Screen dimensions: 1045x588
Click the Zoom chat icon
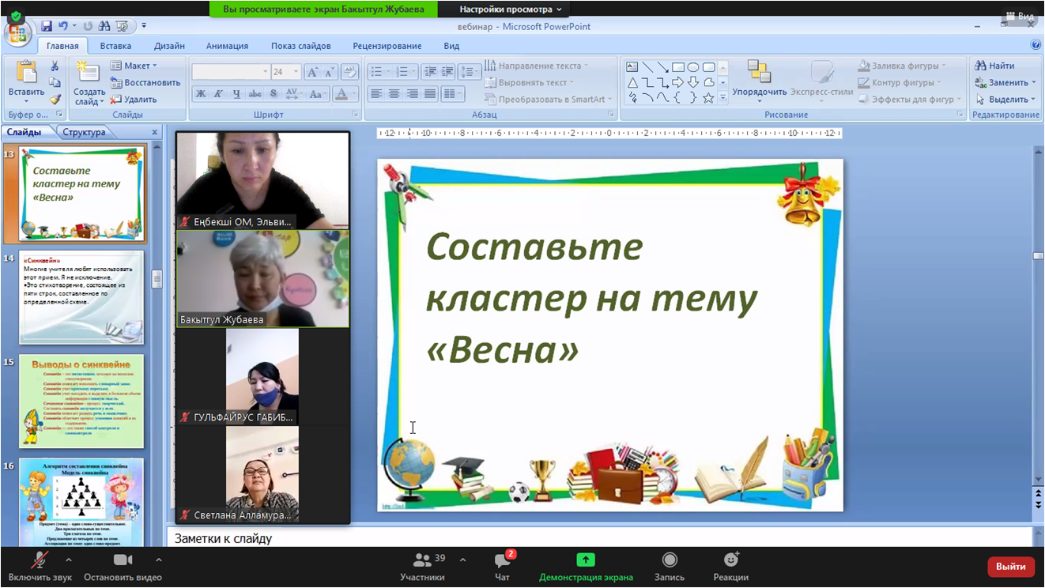pos(502,562)
